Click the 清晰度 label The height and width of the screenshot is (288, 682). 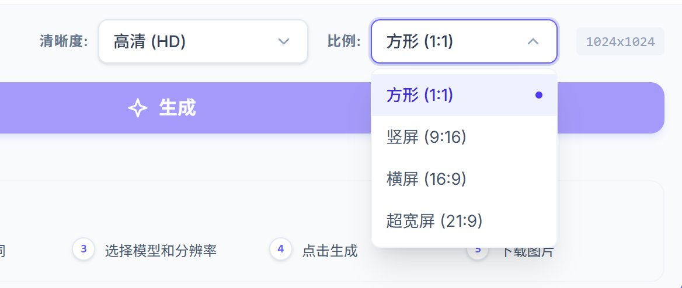pos(64,41)
